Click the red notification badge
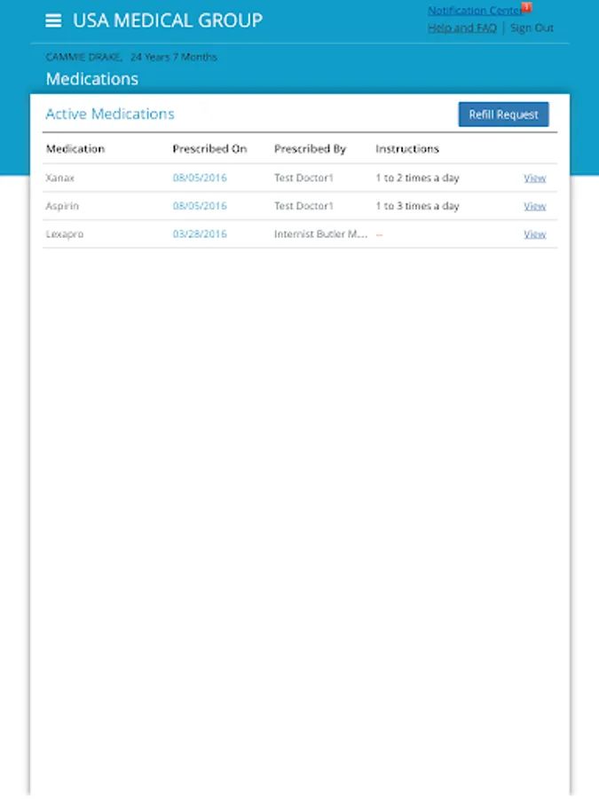The height and width of the screenshot is (799, 599). pyautogui.click(x=526, y=7)
